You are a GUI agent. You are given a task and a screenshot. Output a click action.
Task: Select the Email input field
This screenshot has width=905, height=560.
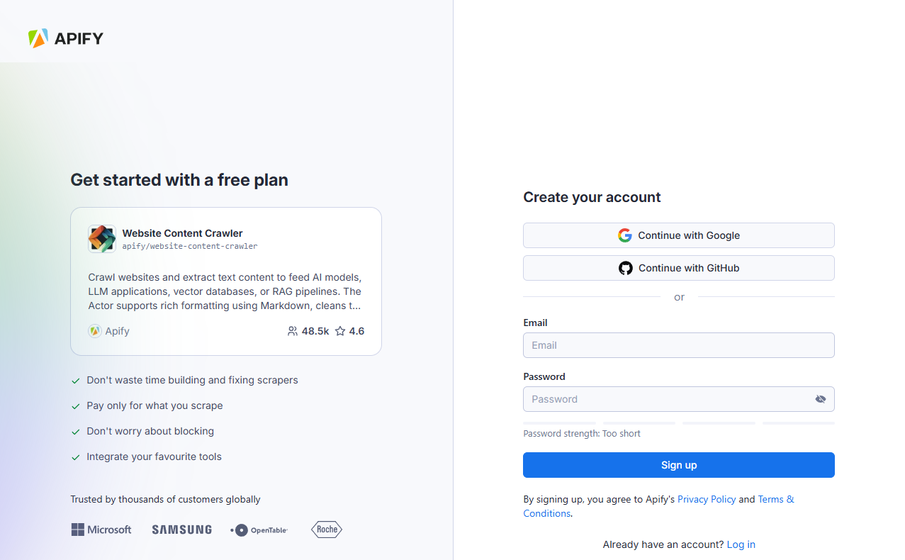point(678,345)
